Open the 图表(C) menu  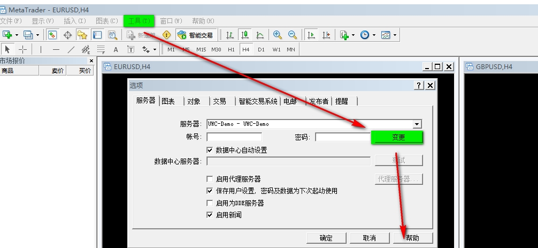click(107, 21)
